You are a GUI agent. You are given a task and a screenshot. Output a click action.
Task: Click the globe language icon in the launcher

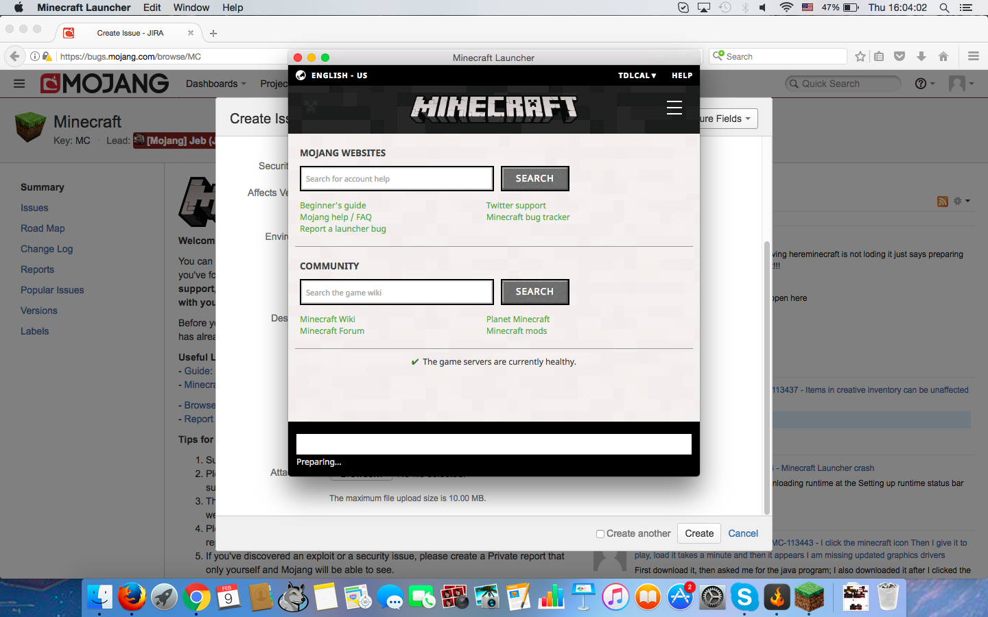point(301,75)
